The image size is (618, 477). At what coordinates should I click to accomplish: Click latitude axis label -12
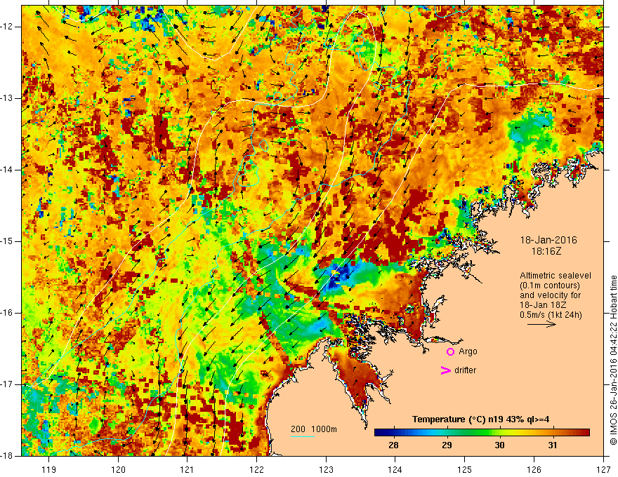tap(7, 27)
